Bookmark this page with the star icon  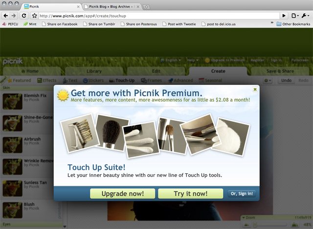pos(34,16)
